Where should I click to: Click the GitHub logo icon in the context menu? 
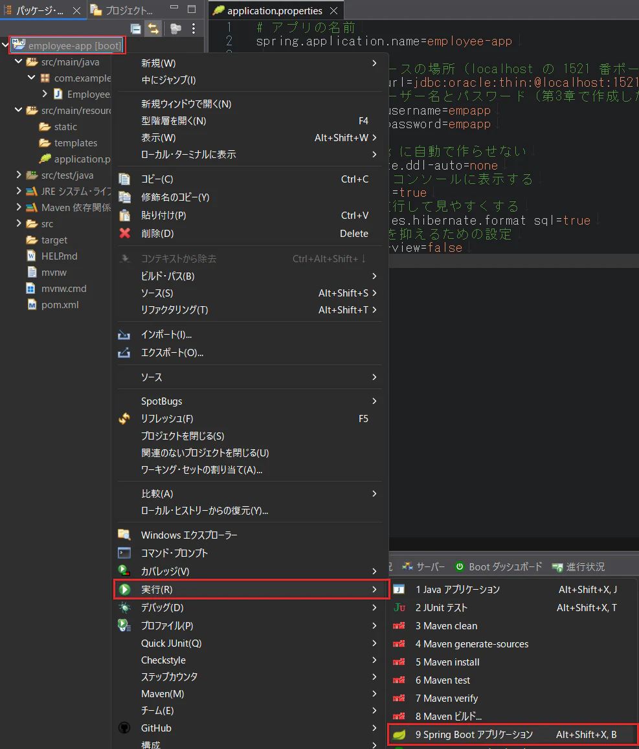click(x=124, y=728)
